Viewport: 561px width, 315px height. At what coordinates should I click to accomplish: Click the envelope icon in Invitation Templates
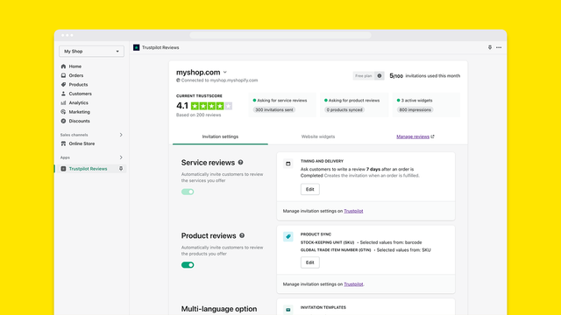pos(288,310)
